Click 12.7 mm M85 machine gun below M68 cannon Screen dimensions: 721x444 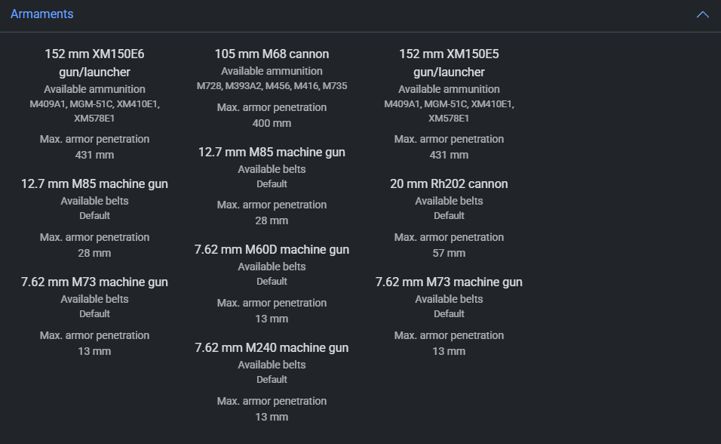(272, 152)
